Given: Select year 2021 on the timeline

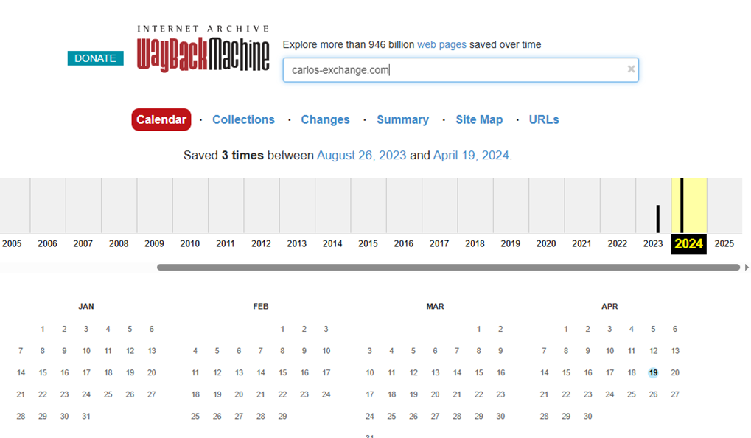Looking at the screenshot, I should click(581, 243).
